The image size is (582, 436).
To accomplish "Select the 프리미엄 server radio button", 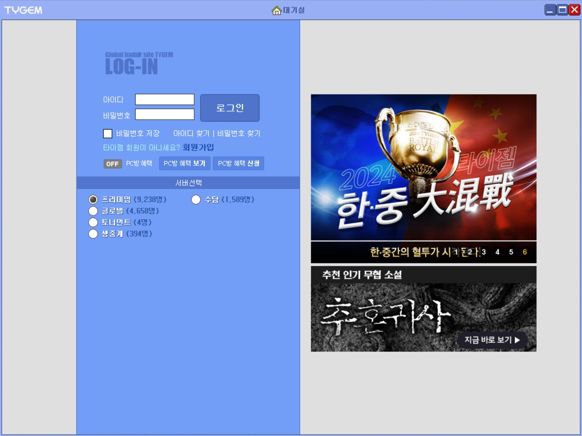I will pyautogui.click(x=93, y=200).
